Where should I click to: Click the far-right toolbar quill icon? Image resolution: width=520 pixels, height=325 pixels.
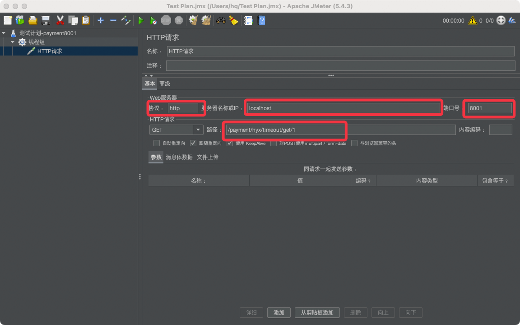coord(512,21)
